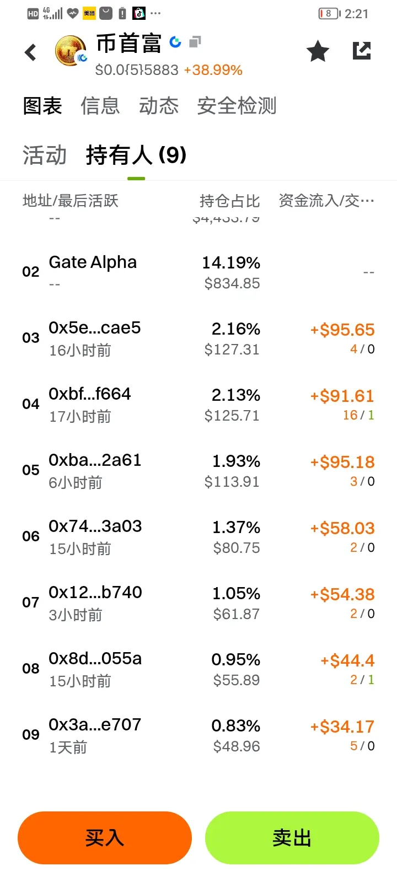397x882 pixels.
Task: Open the gold token logo avatar
Action: click(x=71, y=51)
